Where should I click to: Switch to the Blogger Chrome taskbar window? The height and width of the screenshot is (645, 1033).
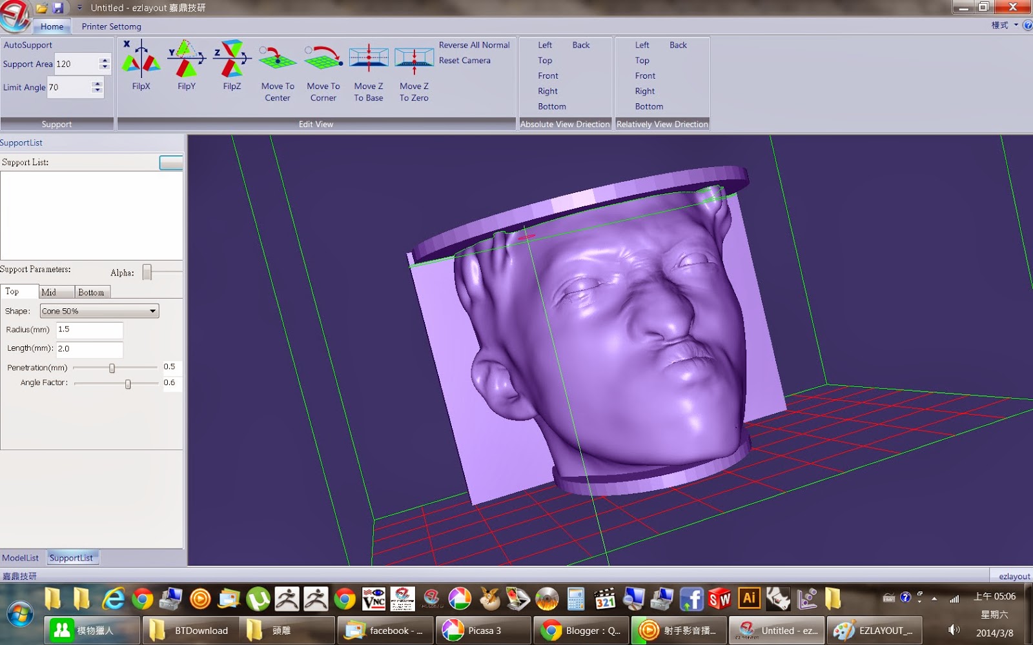tap(582, 630)
